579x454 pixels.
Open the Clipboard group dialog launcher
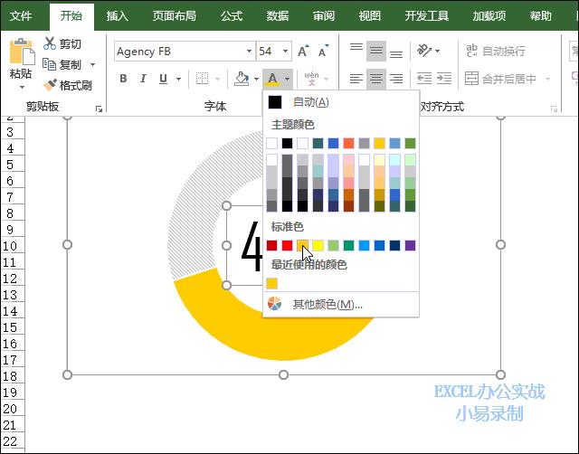click(99, 109)
